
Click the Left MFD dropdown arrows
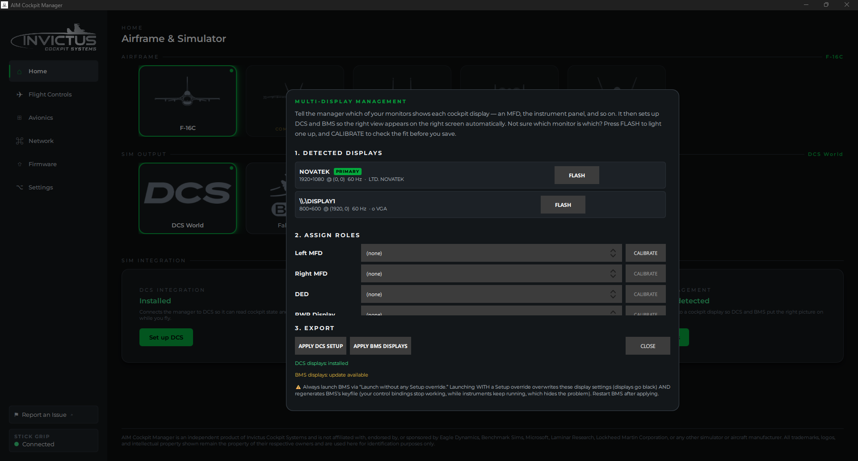click(x=613, y=253)
